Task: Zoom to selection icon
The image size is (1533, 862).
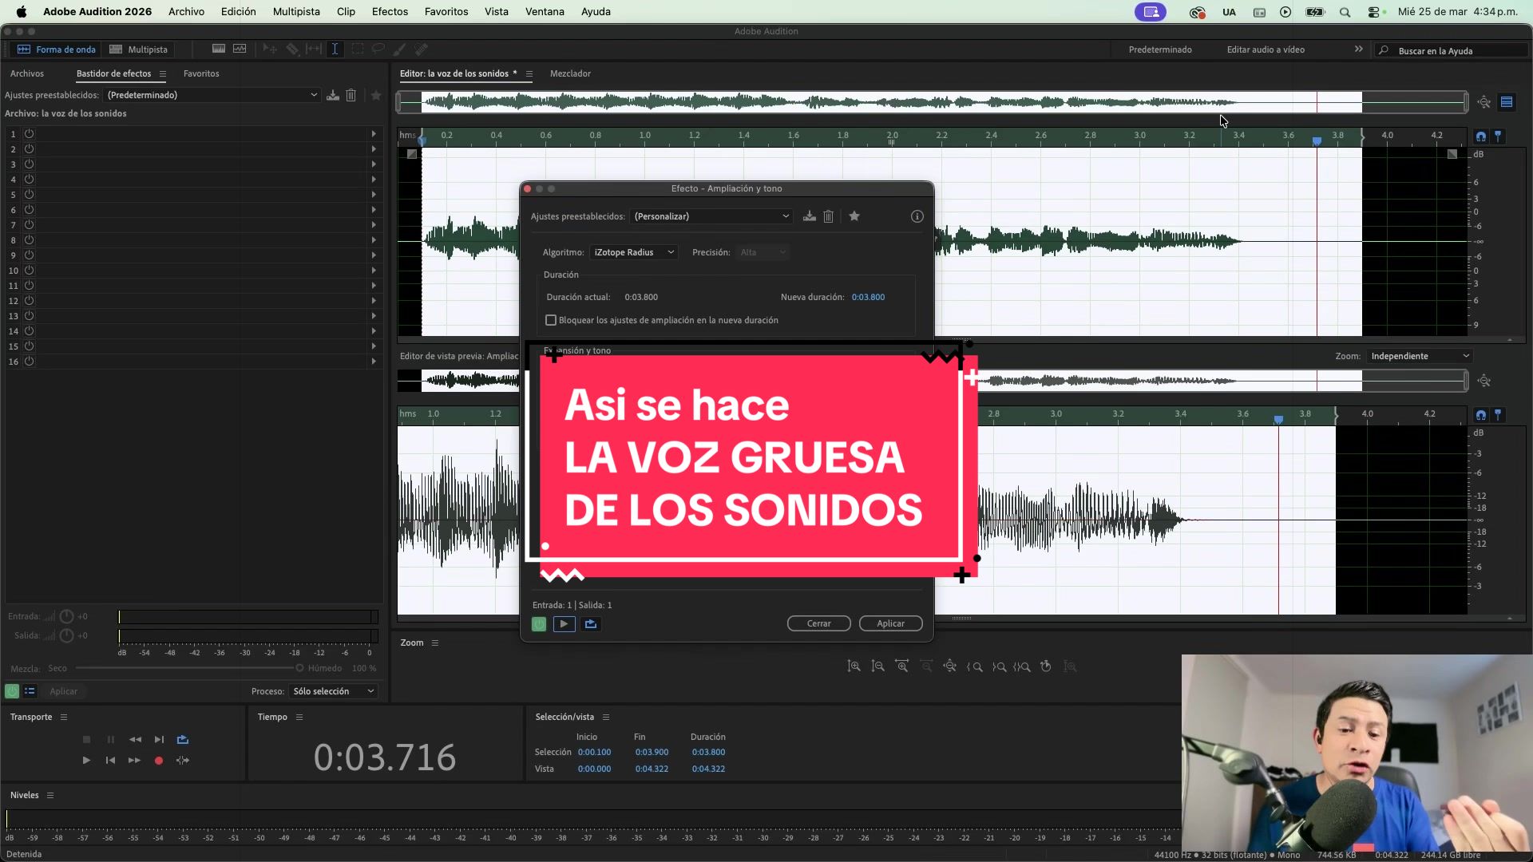Action: click(x=1022, y=666)
